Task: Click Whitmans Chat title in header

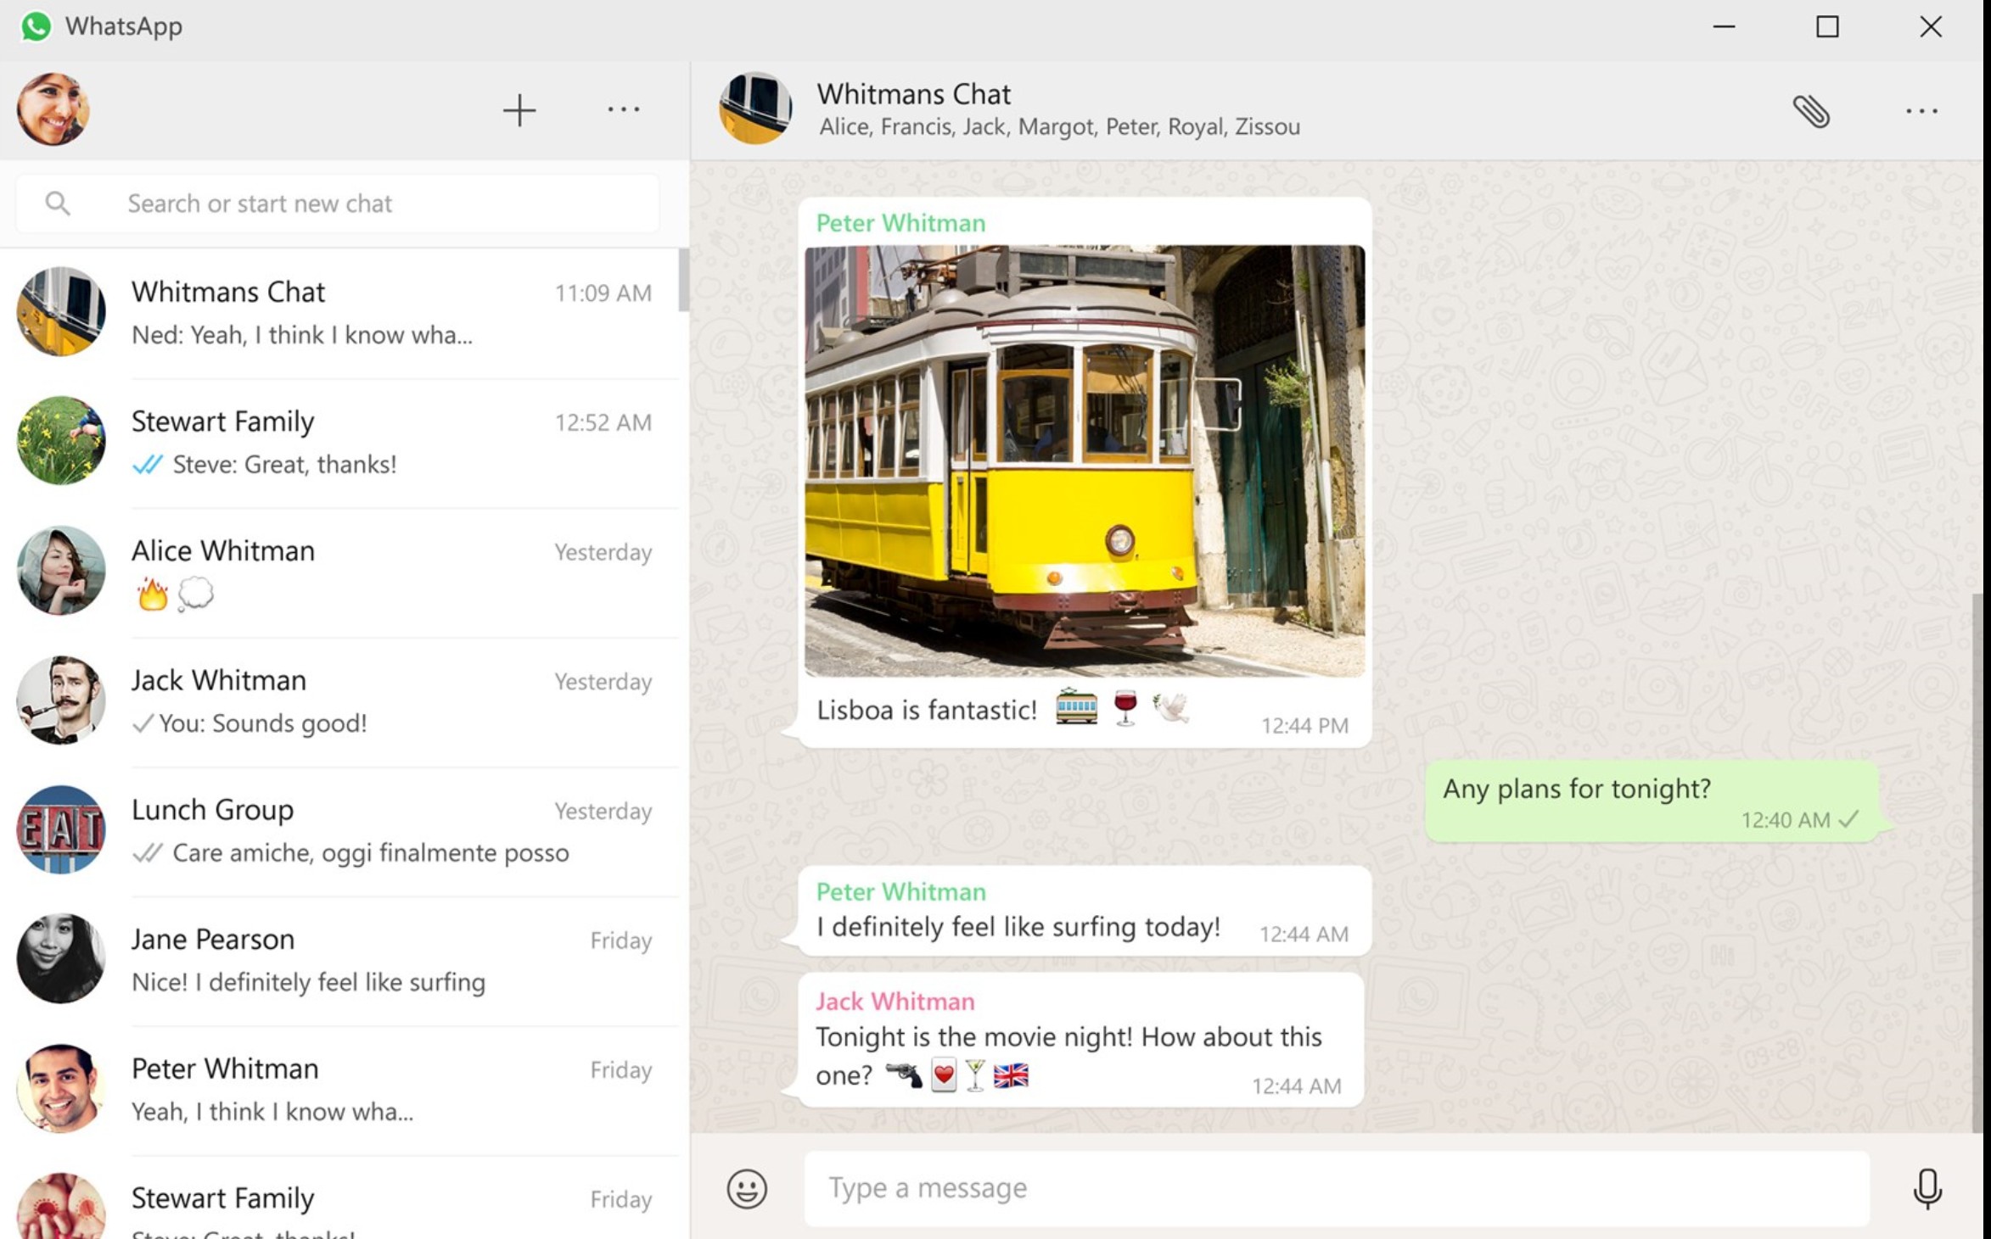Action: click(913, 93)
